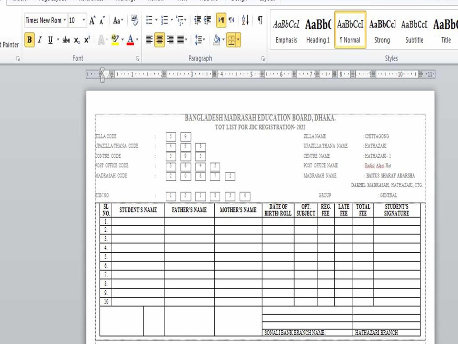Apply the Heading 1 style
Screen dimensions: 458x344
pos(318,31)
